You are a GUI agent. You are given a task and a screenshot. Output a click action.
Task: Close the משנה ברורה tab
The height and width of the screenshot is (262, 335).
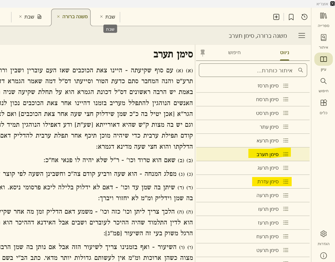point(58,17)
